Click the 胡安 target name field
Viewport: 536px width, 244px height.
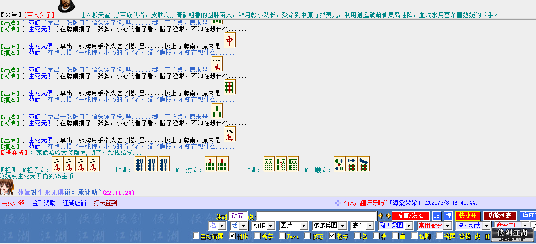238,216
